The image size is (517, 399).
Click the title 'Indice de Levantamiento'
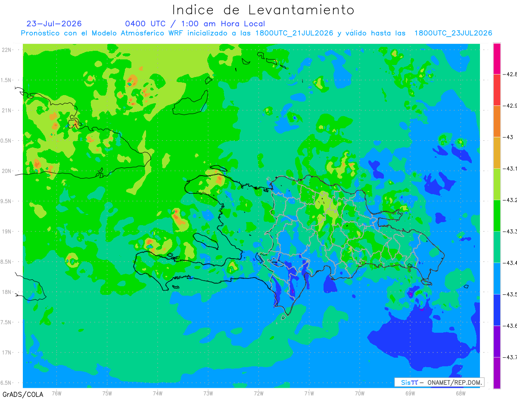(263, 9)
